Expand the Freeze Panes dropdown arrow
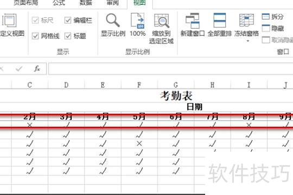Image resolution: width=293 pixels, height=195 pixels. coord(248,41)
